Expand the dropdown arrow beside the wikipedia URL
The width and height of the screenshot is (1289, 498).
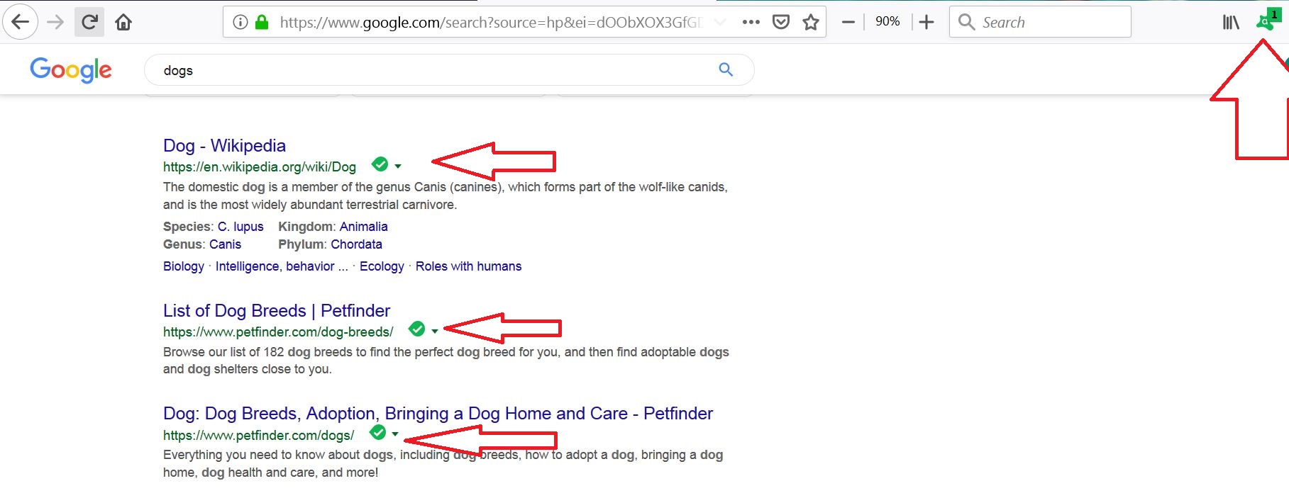click(x=398, y=166)
